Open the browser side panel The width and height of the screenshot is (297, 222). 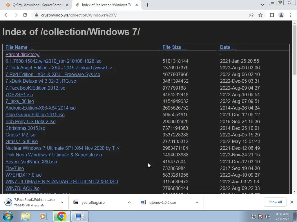pyautogui.click(x=272, y=15)
